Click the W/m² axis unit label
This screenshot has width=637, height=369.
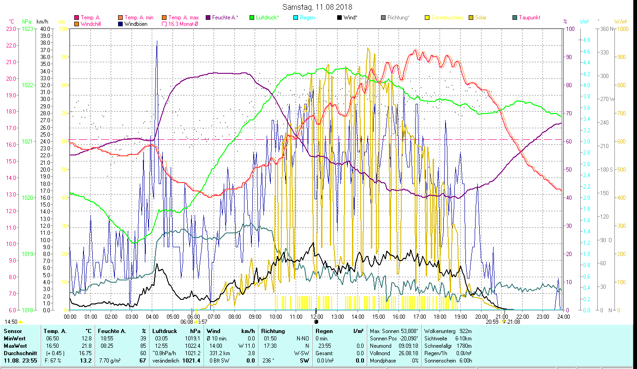(620, 22)
